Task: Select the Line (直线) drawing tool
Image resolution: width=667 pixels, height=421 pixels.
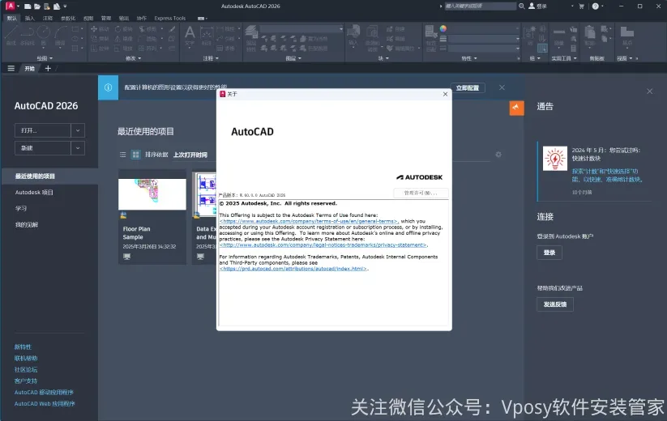Action: tap(11, 35)
